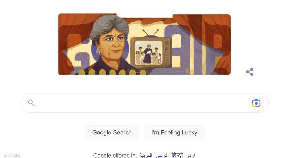
Task: Switch Google to Arabic العربية
Action: [146, 155]
